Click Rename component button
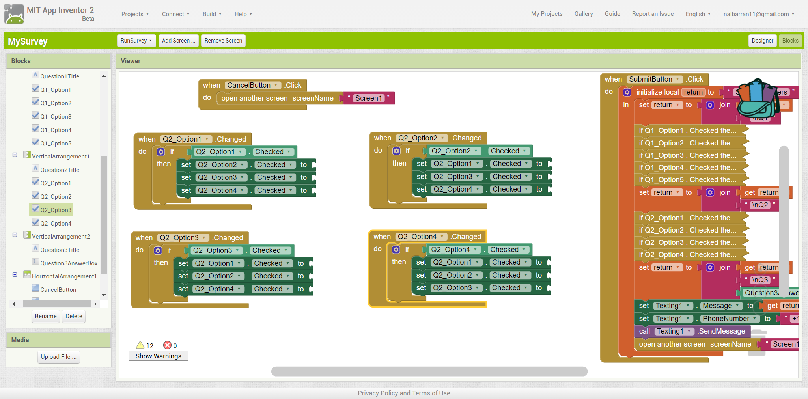 [46, 316]
